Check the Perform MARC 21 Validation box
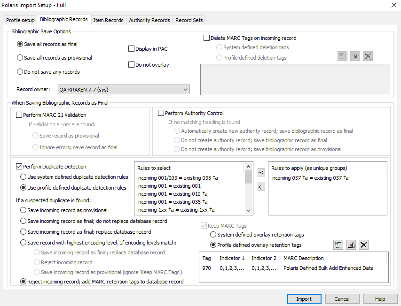The width and height of the screenshot is (401, 306). point(19,115)
